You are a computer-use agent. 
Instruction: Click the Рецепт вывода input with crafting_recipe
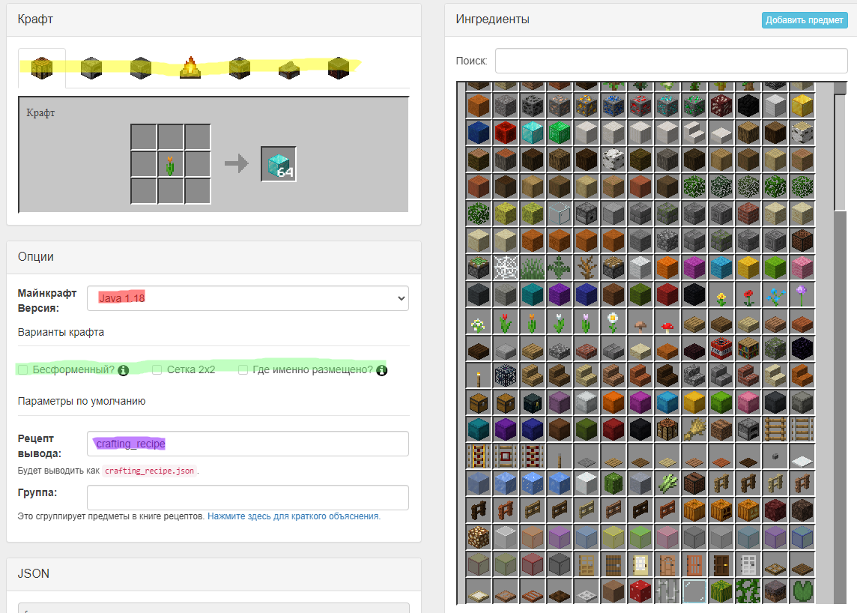pyautogui.click(x=248, y=444)
